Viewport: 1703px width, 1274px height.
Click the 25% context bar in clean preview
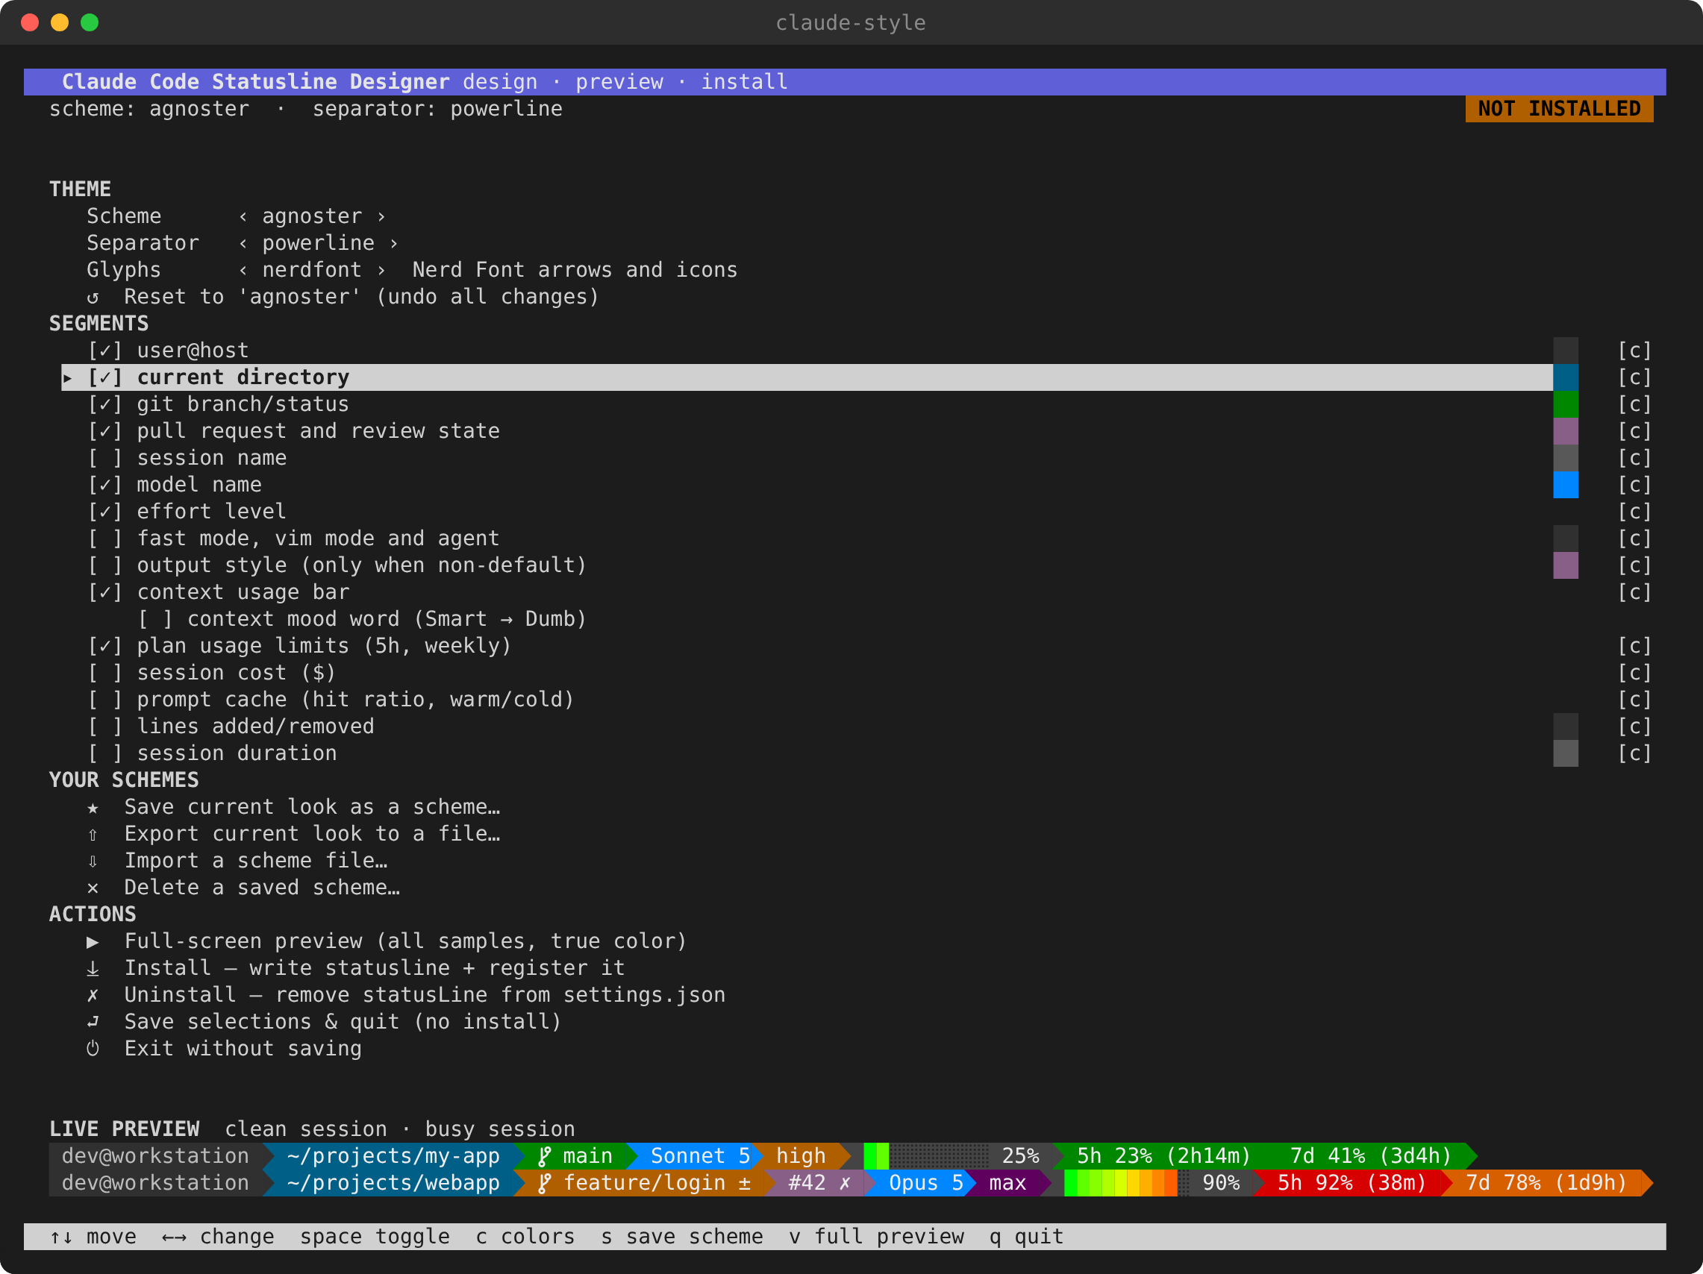[952, 1156]
